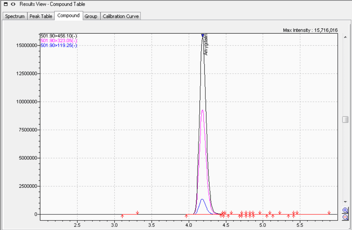Click the red peak marker near 3.3 minutes
The width and height of the screenshot is (352, 230).
tap(137, 213)
